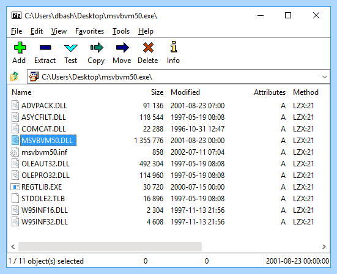Click the Copy toolbar icon
This screenshot has width=337, height=274.
(97, 48)
